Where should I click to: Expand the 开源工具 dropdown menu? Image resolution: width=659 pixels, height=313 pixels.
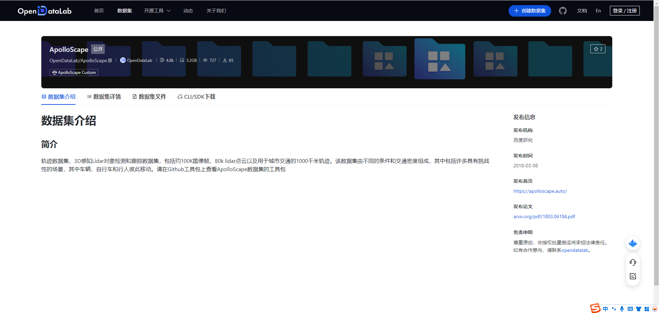[157, 11]
